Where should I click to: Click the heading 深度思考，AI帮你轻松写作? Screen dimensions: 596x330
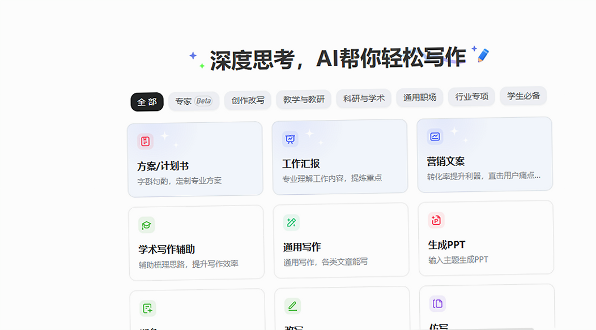pyautogui.click(x=338, y=59)
